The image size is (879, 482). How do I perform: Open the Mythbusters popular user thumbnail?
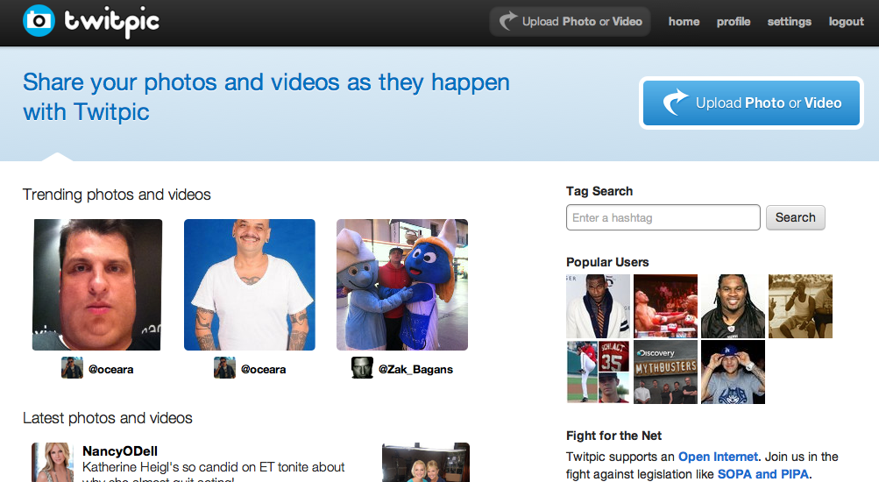pos(665,372)
